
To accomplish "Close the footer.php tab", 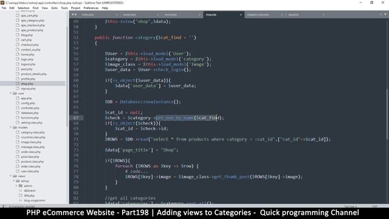I will (158, 15).
